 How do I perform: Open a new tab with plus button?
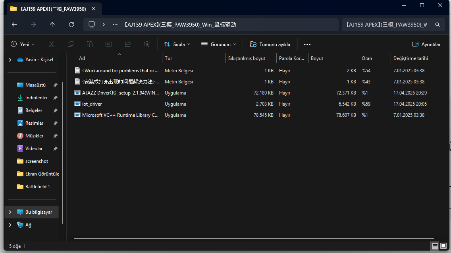pyautogui.click(x=111, y=9)
